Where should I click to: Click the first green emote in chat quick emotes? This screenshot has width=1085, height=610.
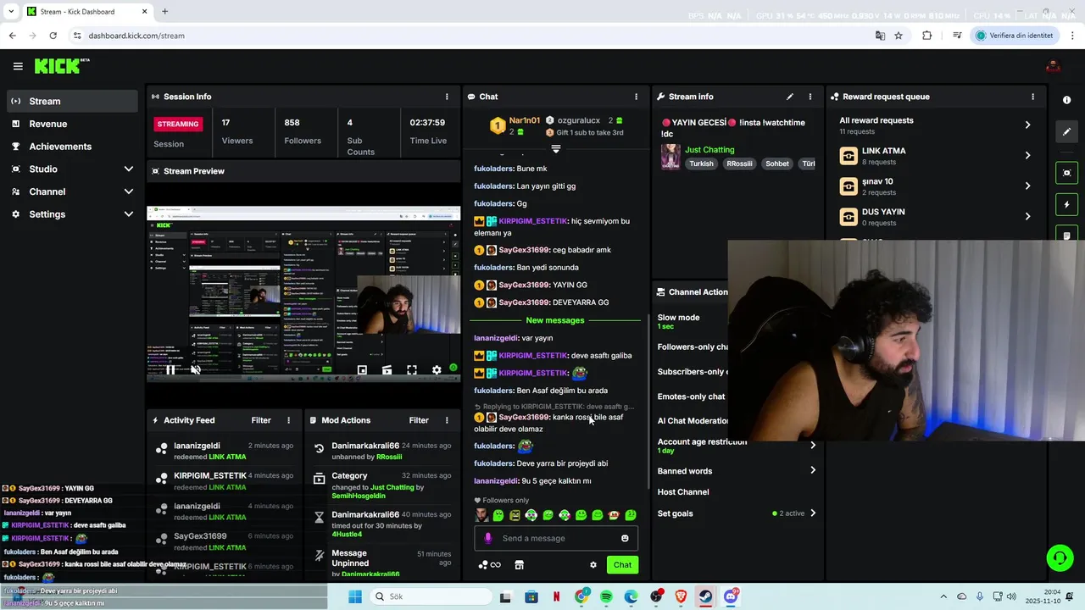[498, 515]
